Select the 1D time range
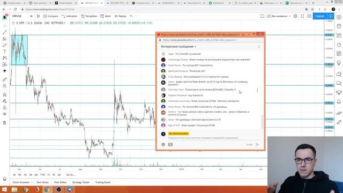Viewport: 343px width, 193px height. (14, 175)
